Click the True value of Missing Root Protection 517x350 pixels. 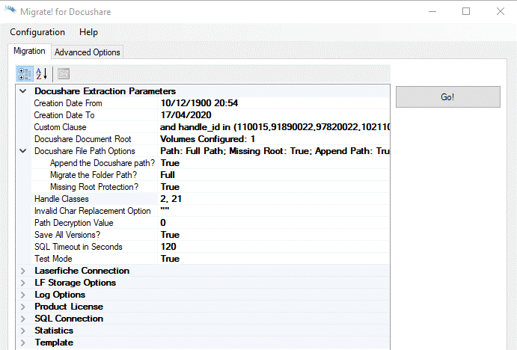coord(274,187)
